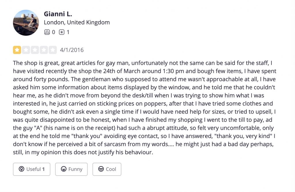Open the Gianni L. profile name link
This screenshot has height=192, width=295.
(58, 14)
